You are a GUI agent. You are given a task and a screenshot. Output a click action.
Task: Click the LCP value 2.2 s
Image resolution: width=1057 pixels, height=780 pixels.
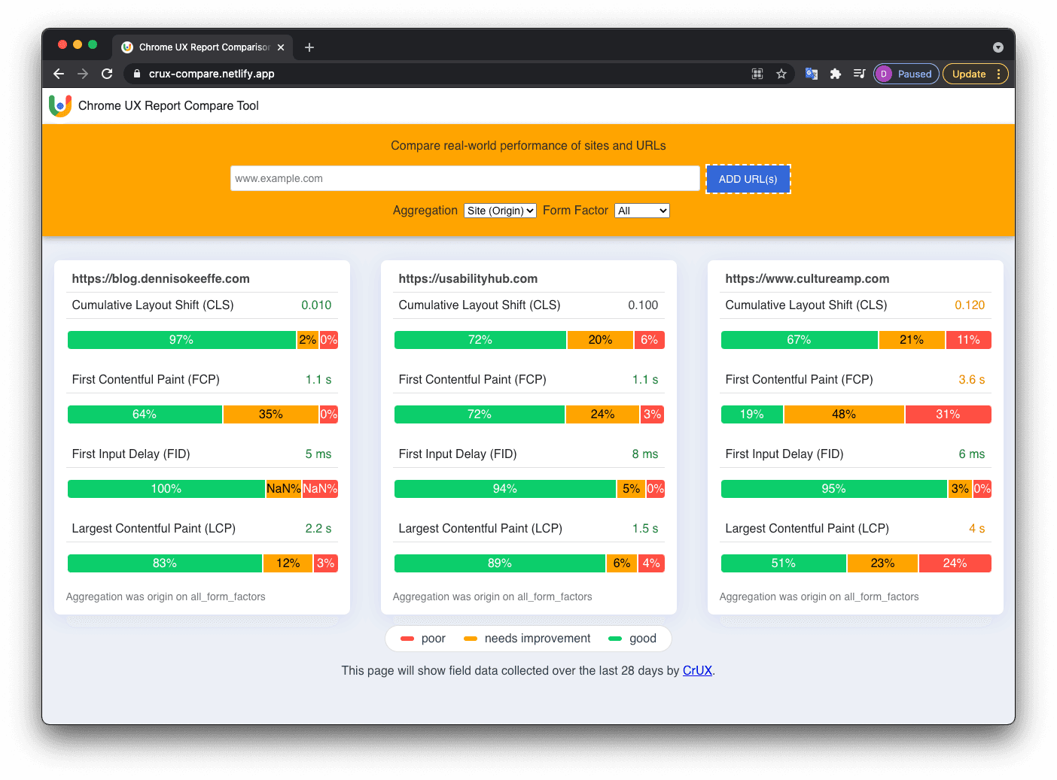point(318,529)
